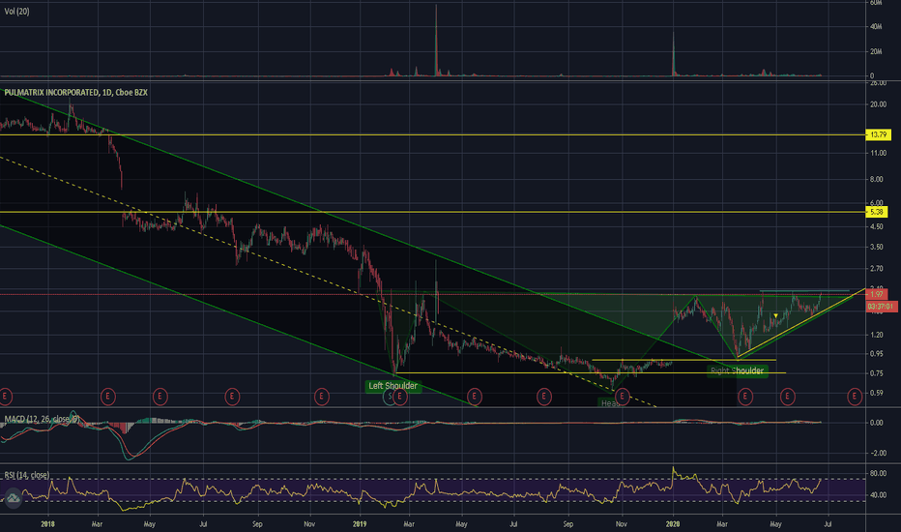The width and height of the screenshot is (901, 532).
Task: Open the earnings marker next to Head label
Action: click(x=622, y=397)
